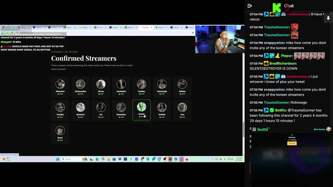The image size is (333, 187).
Task: Click the streamer webcam video overlay
Action: [x=220, y=39]
